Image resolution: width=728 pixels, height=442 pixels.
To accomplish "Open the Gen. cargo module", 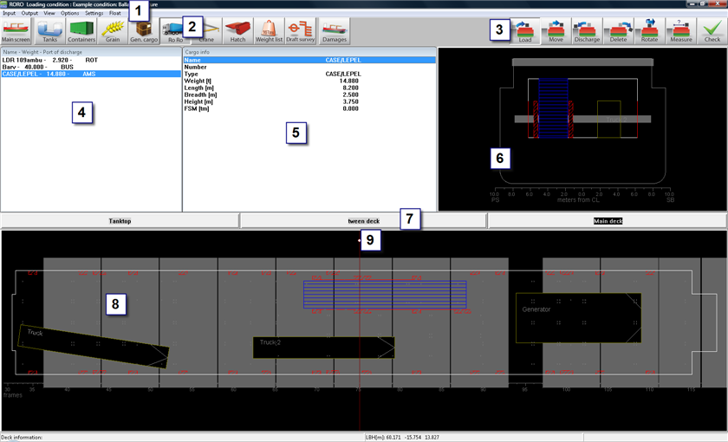I will pos(144,31).
